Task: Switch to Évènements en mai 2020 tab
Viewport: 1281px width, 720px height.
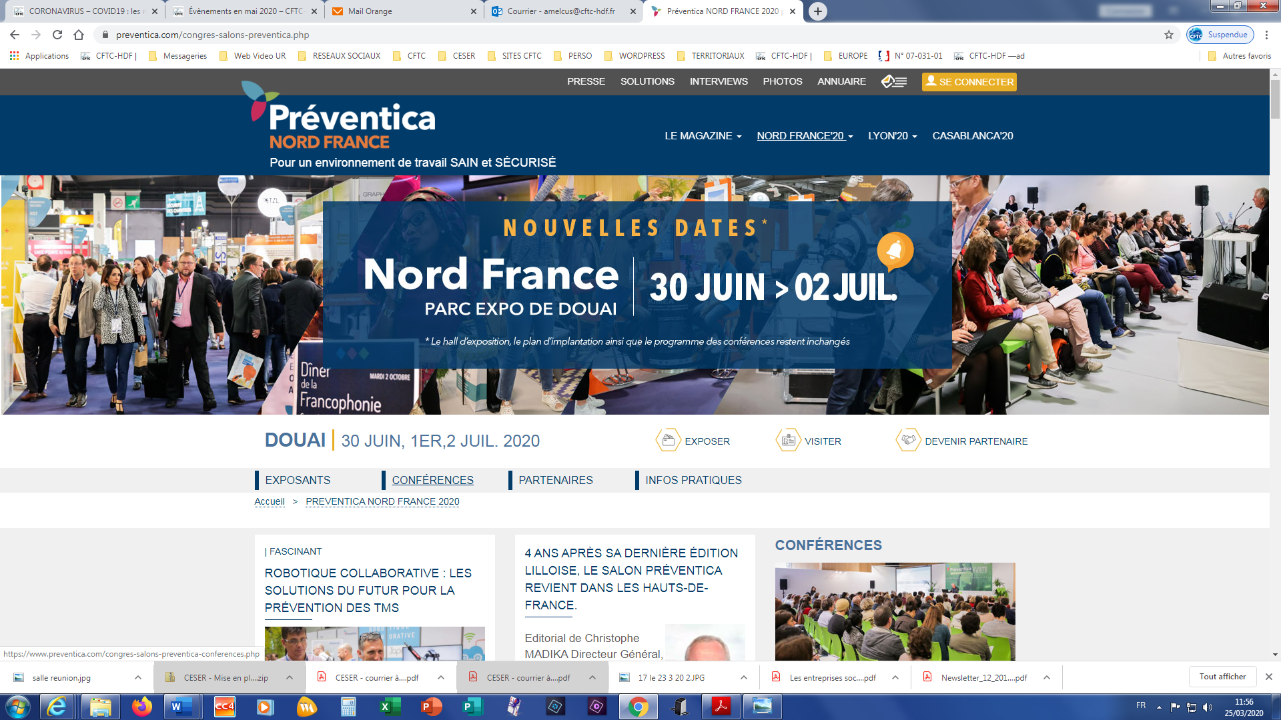Action: pyautogui.click(x=244, y=11)
